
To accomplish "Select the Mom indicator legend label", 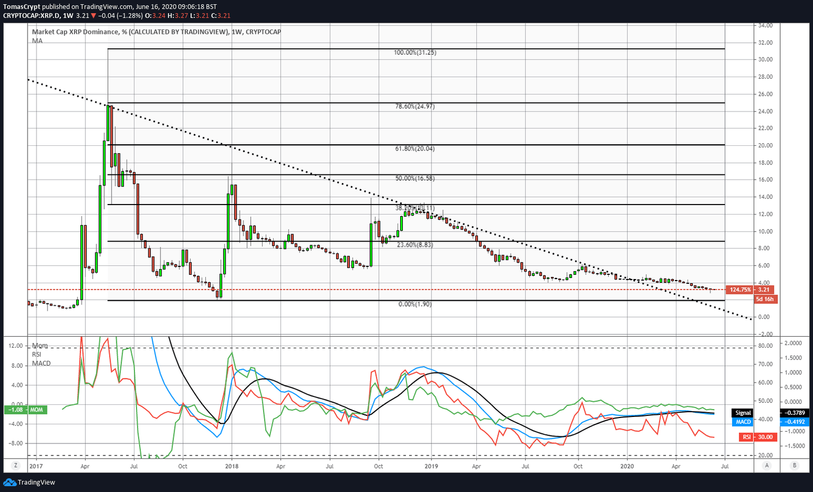I will click(x=40, y=346).
